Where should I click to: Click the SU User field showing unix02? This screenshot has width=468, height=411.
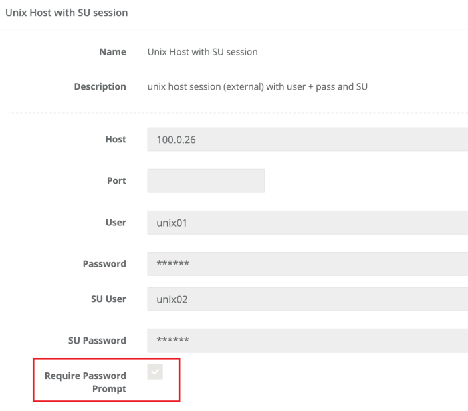pyautogui.click(x=308, y=299)
